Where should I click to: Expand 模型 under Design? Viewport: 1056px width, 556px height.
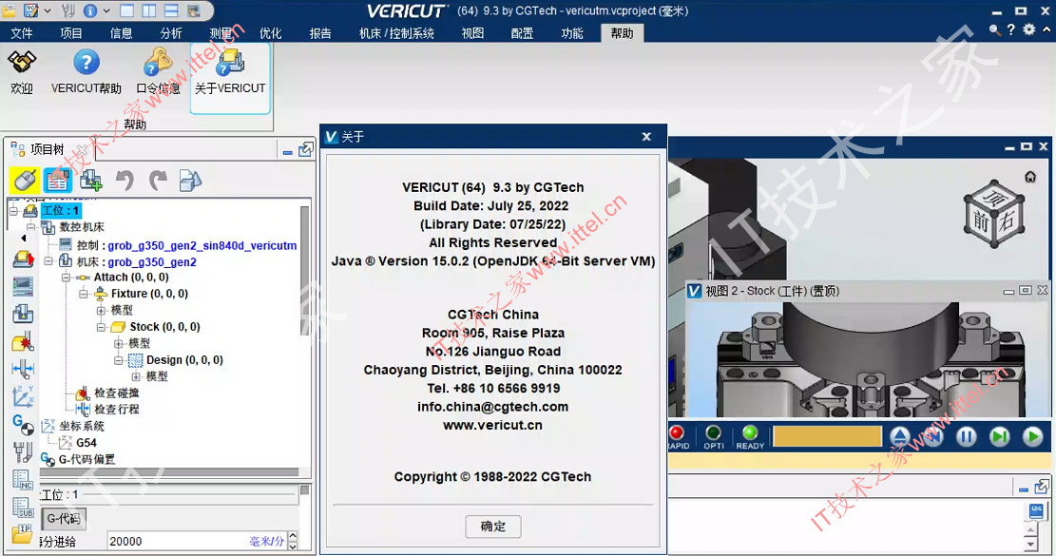pyautogui.click(x=135, y=377)
